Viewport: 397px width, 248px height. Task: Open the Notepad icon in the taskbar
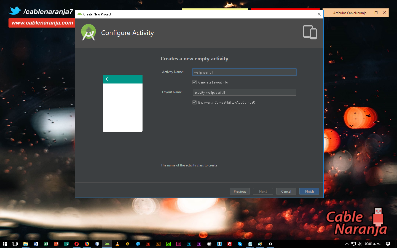(250, 244)
